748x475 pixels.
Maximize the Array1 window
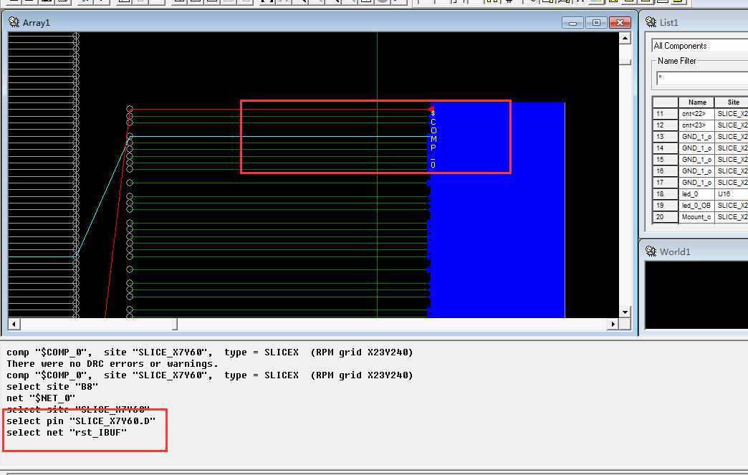pyautogui.click(x=596, y=22)
